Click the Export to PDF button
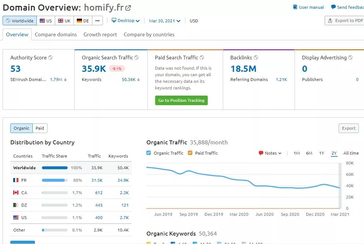Screen dimensions: 364x244 click(346, 21)
